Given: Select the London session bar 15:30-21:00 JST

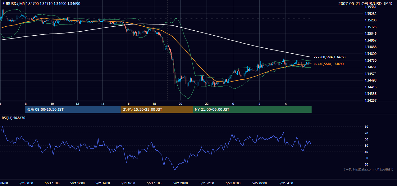Looking at the screenshot, I should click(157, 109).
